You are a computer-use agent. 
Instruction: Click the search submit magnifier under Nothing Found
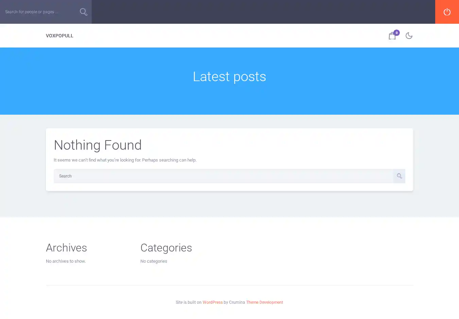coord(399,176)
